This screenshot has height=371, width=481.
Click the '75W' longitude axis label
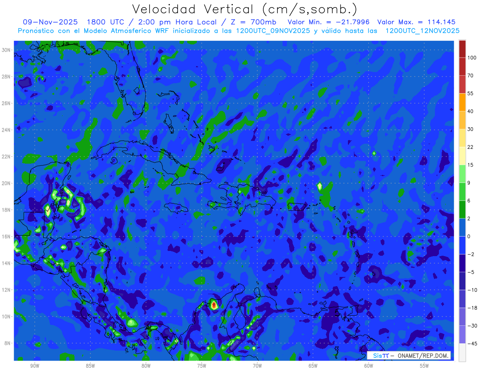[x=202, y=366]
